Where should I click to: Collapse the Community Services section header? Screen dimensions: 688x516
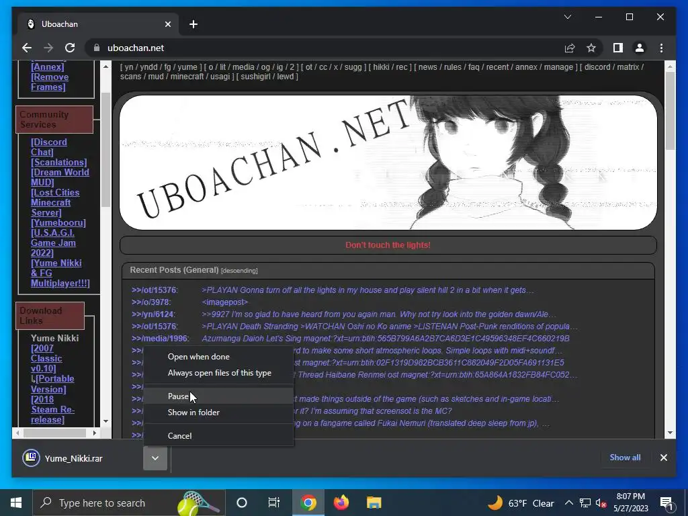[54, 120]
